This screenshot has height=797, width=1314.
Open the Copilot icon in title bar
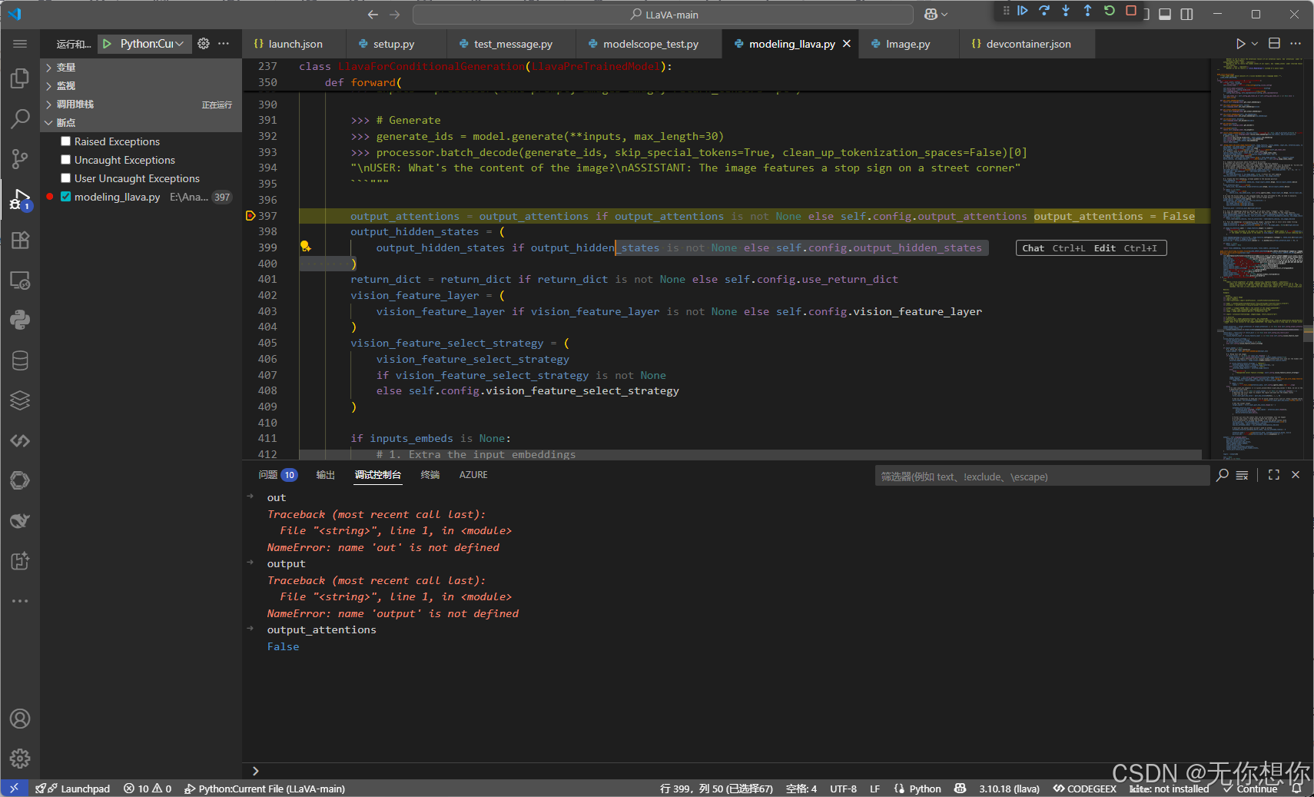tap(931, 15)
